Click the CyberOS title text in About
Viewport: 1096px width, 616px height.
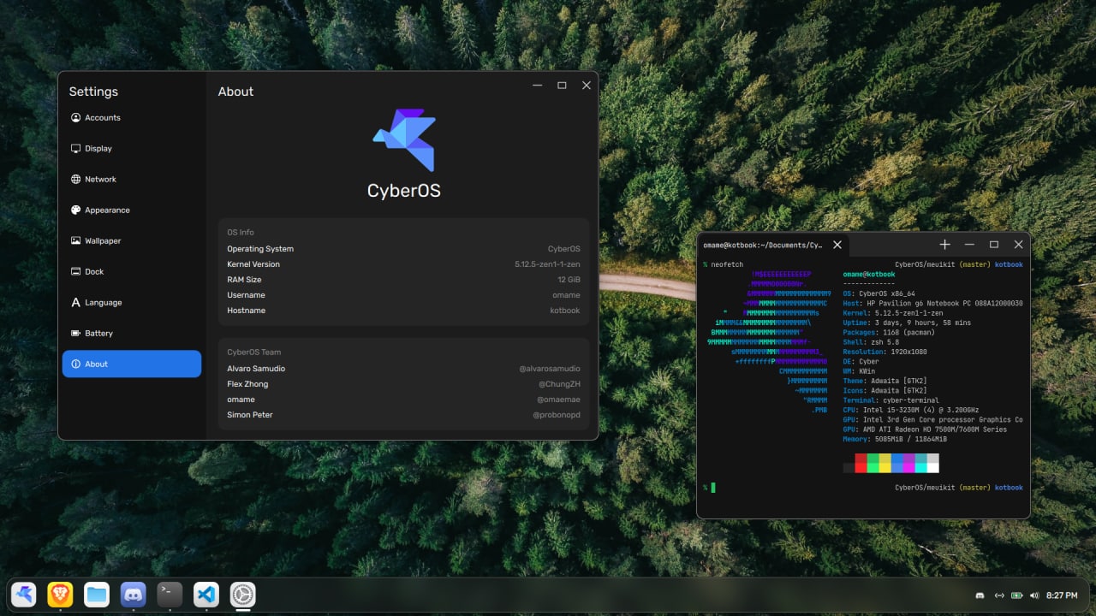tap(404, 191)
